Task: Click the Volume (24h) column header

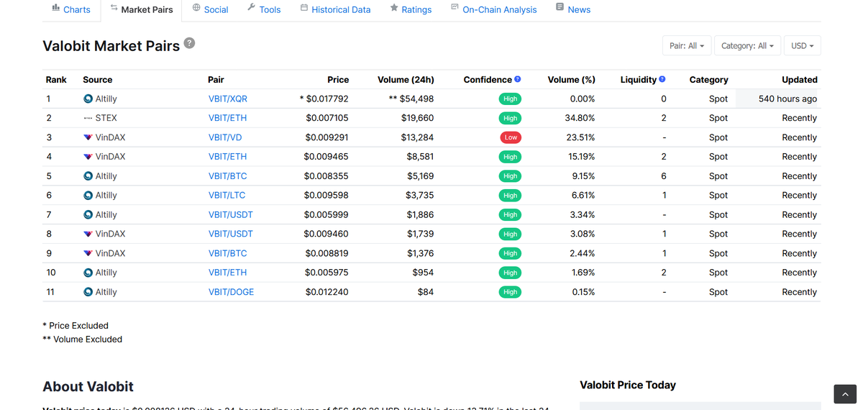Action: tap(406, 80)
